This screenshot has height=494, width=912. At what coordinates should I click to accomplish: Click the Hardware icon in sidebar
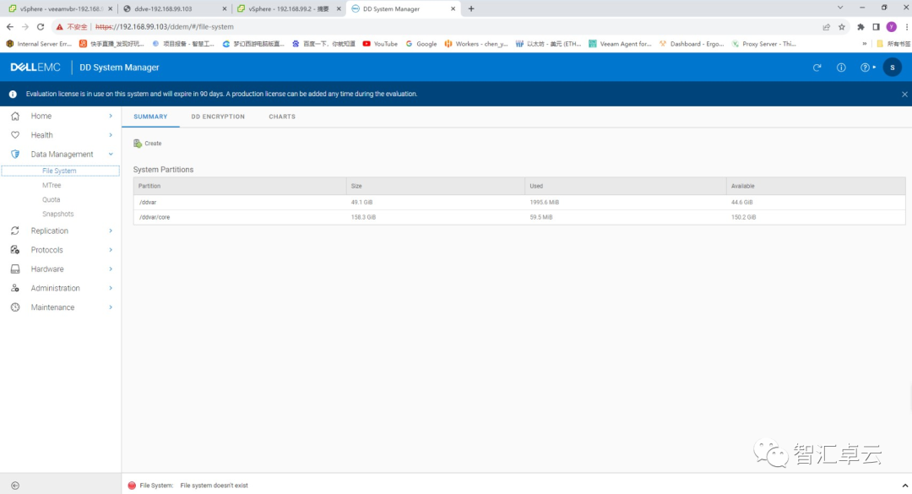(15, 269)
